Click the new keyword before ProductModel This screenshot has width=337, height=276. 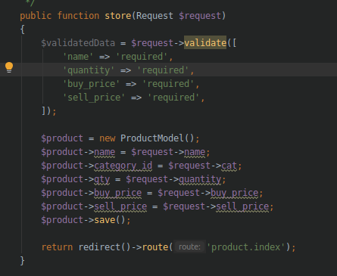point(108,138)
